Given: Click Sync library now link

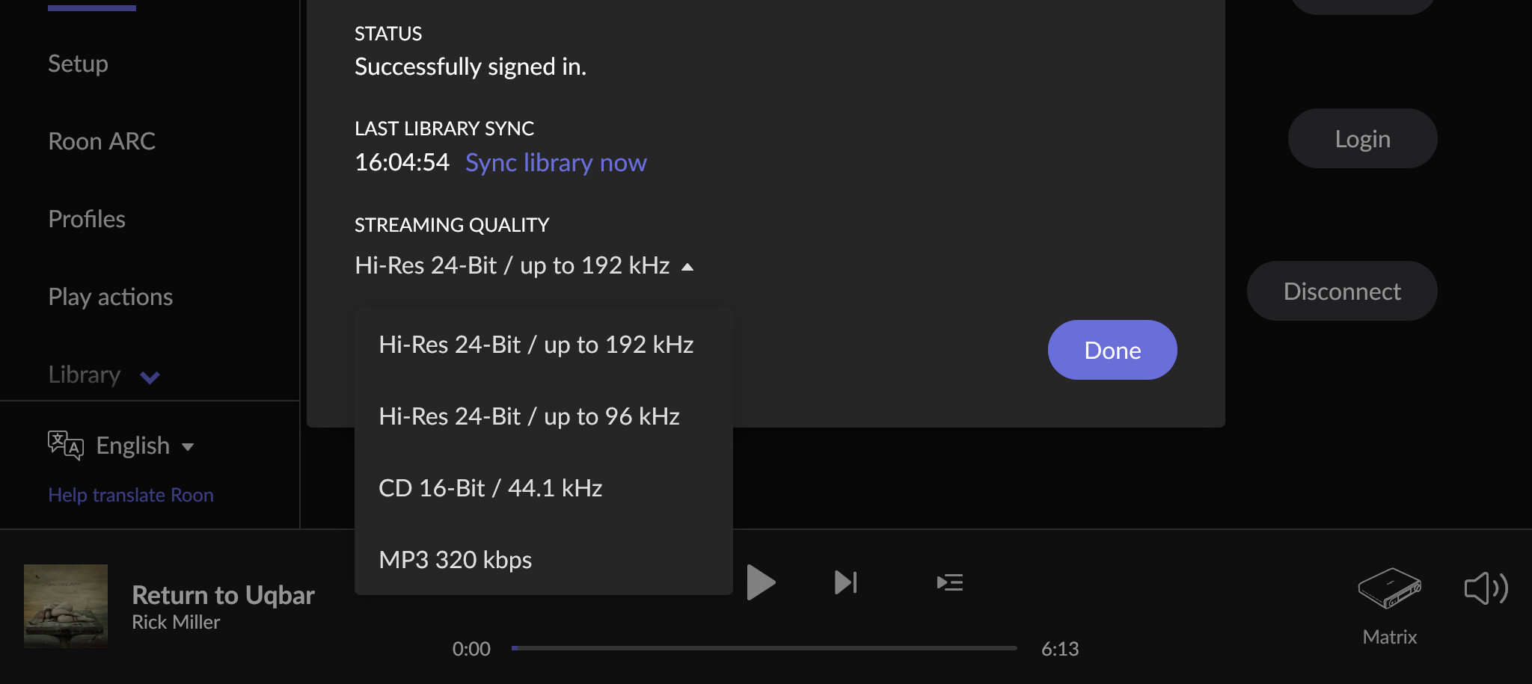Looking at the screenshot, I should point(556,162).
